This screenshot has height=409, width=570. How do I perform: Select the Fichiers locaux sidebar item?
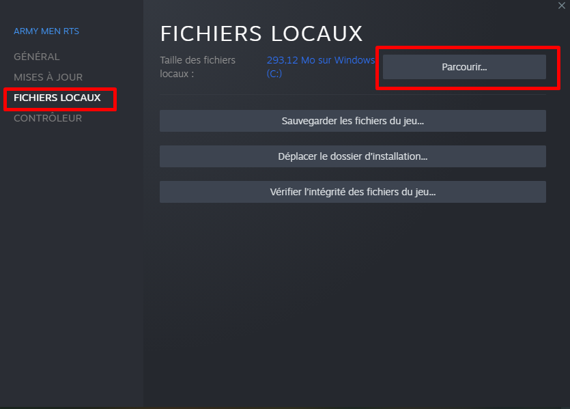coord(57,98)
